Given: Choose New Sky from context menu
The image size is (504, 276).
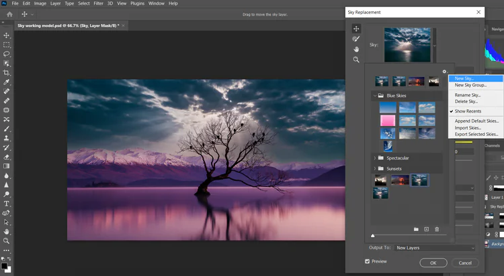Looking at the screenshot, I should pyautogui.click(x=464, y=78).
